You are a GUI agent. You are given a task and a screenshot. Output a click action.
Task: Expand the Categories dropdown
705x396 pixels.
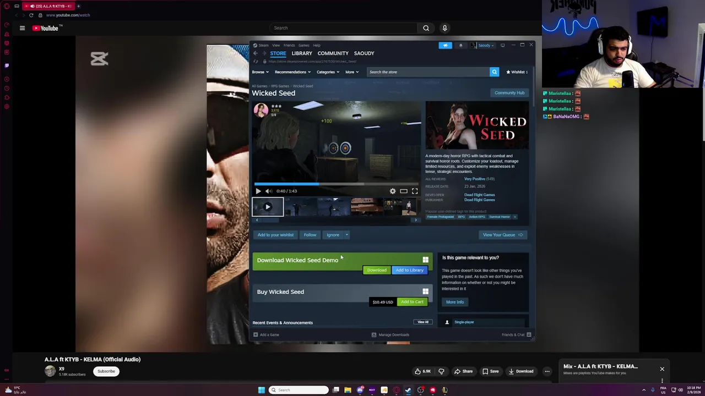(x=328, y=72)
